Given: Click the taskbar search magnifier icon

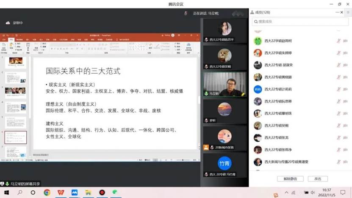Looking at the screenshot, I should click(x=19, y=192).
